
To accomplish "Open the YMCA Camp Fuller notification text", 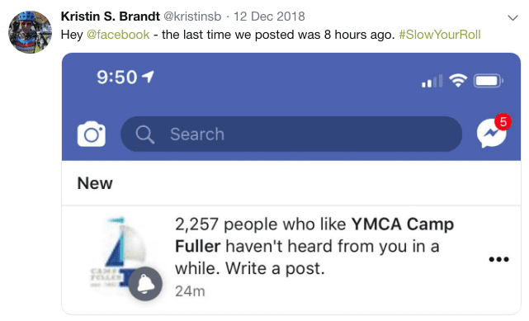I will [314, 246].
